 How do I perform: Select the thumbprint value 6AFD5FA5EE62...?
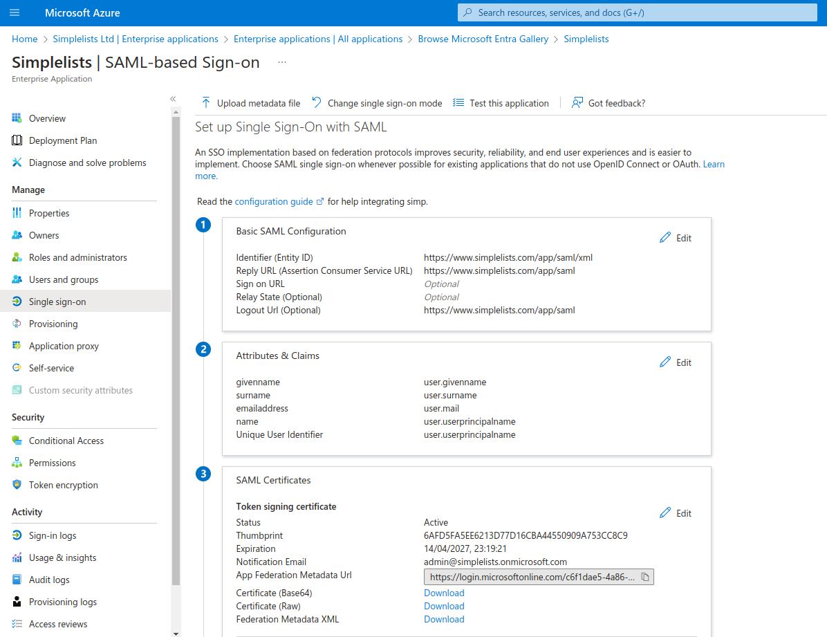point(526,535)
